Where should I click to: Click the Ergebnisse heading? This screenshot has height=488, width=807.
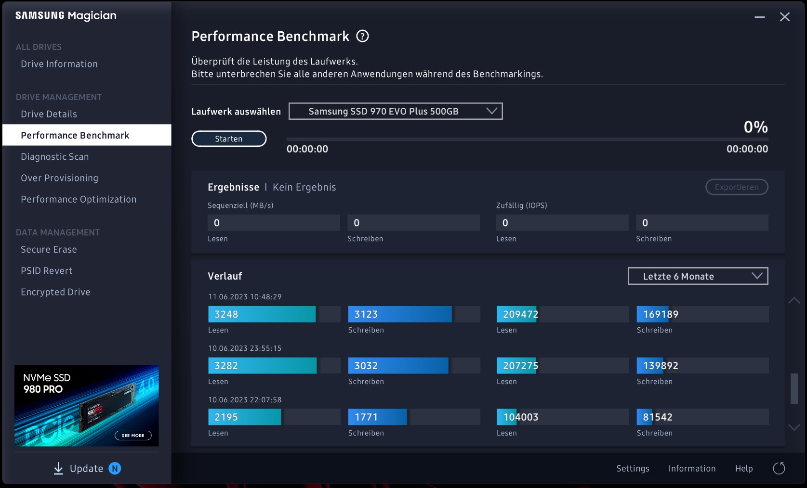[234, 187]
